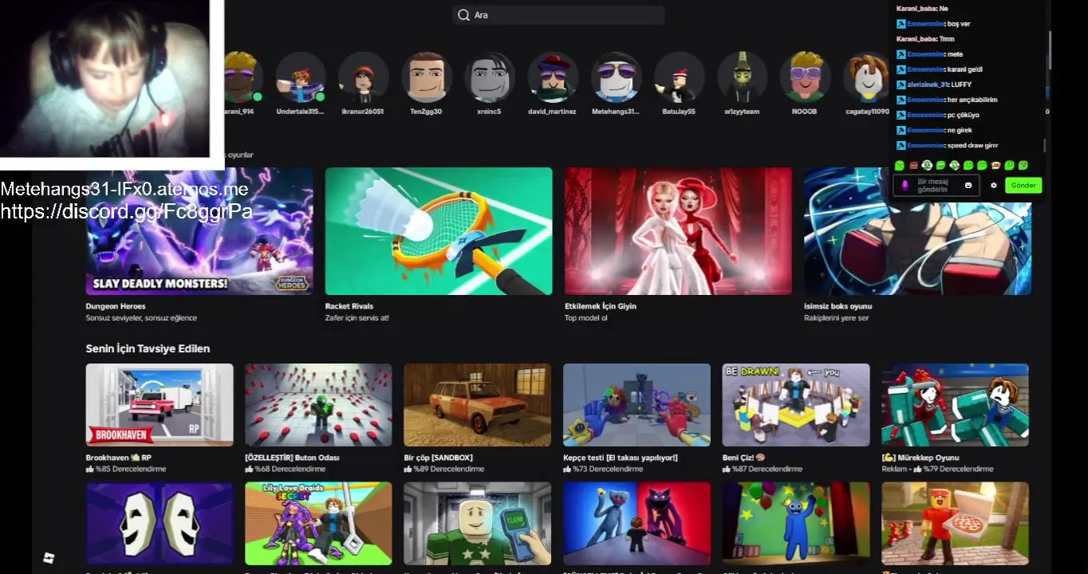Open the isimsiz boks oyunu thumbnail
1088x574 pixels.
click(x=917, y=231)
